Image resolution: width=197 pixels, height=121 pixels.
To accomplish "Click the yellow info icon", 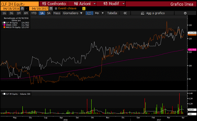I will [84, 9].
